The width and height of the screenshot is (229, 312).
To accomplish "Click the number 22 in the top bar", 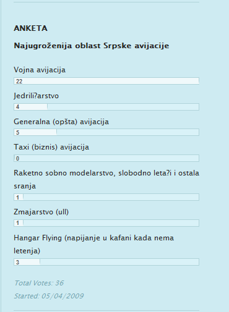I will tap(19, 82).
